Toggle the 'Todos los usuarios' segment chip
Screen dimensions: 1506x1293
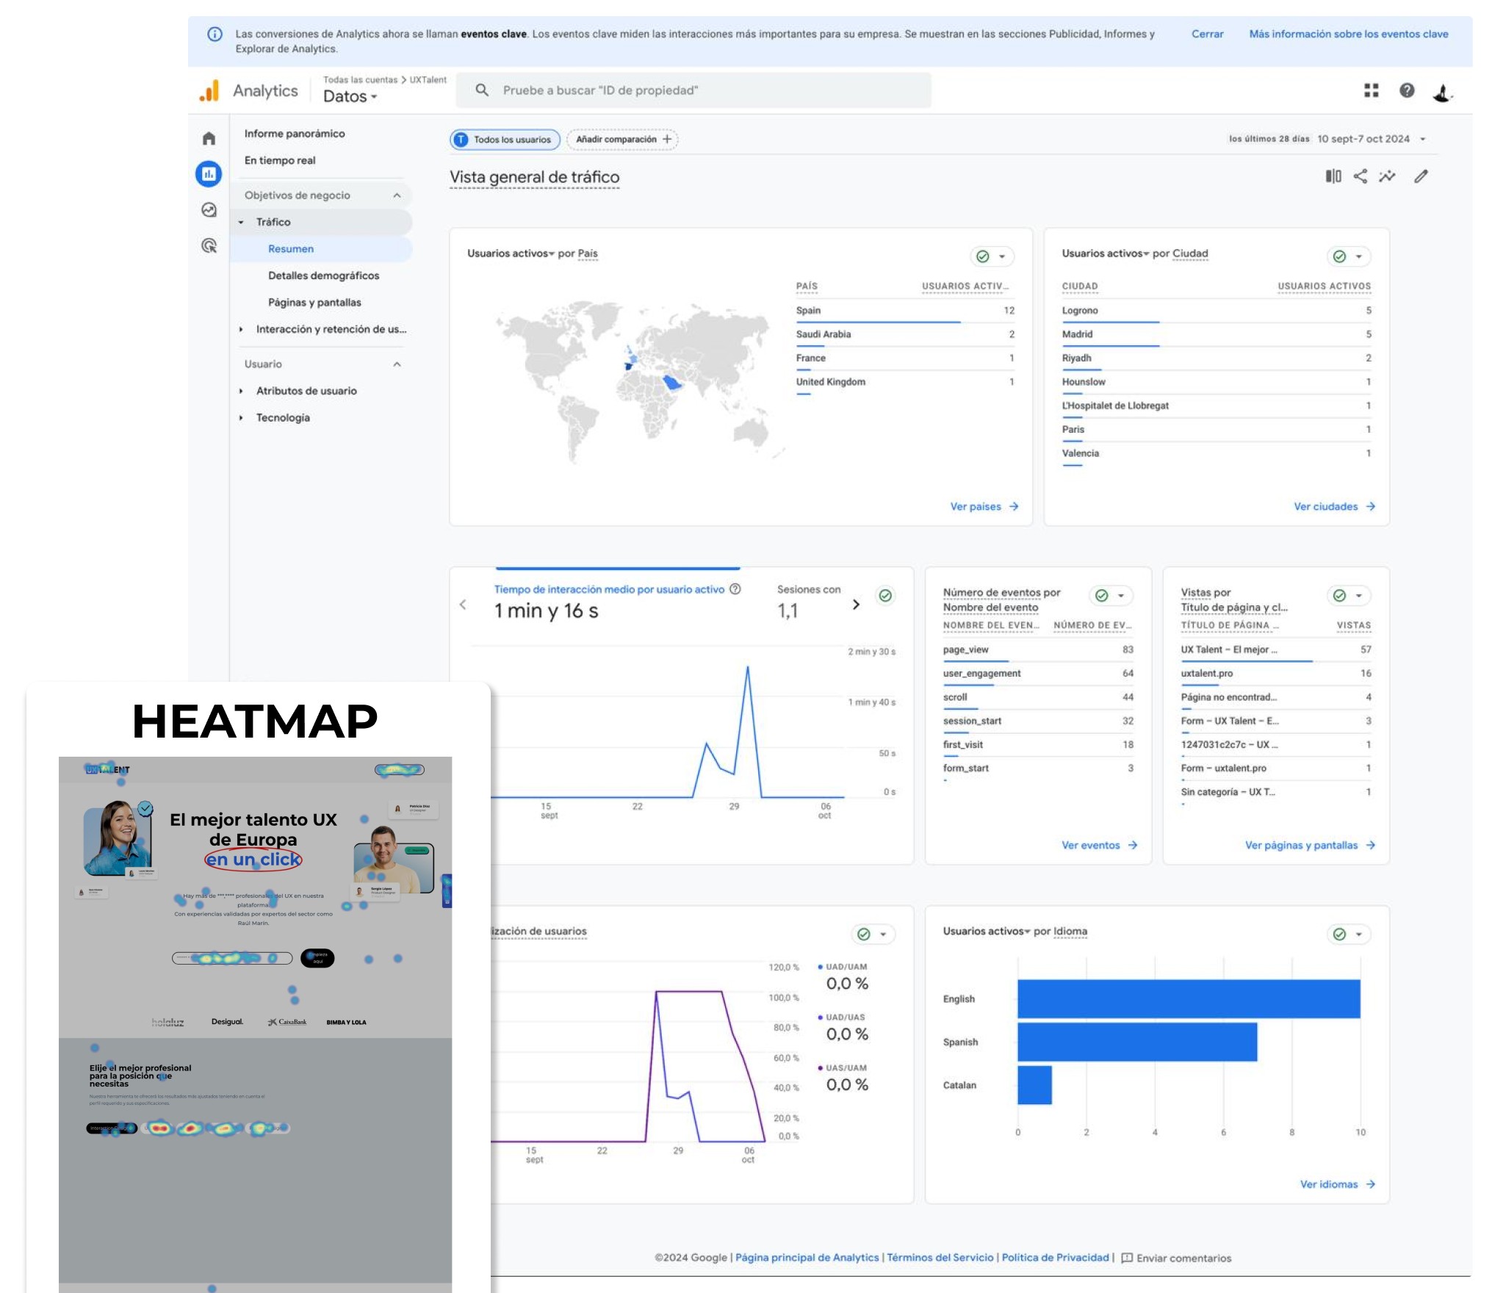(x=505, y=140)
